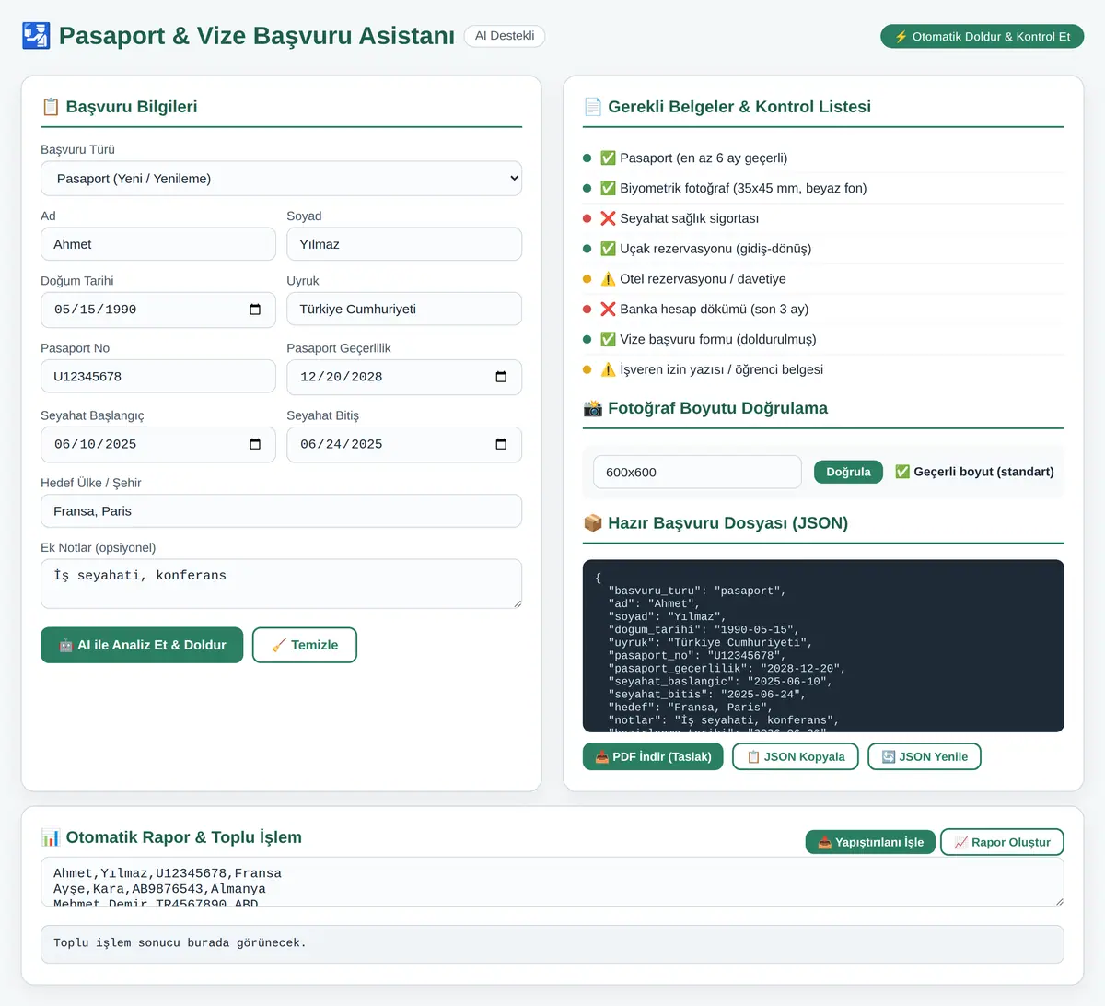
Task: Download draft with PDF İndir (Taslak)
Action: coord(653,756)
